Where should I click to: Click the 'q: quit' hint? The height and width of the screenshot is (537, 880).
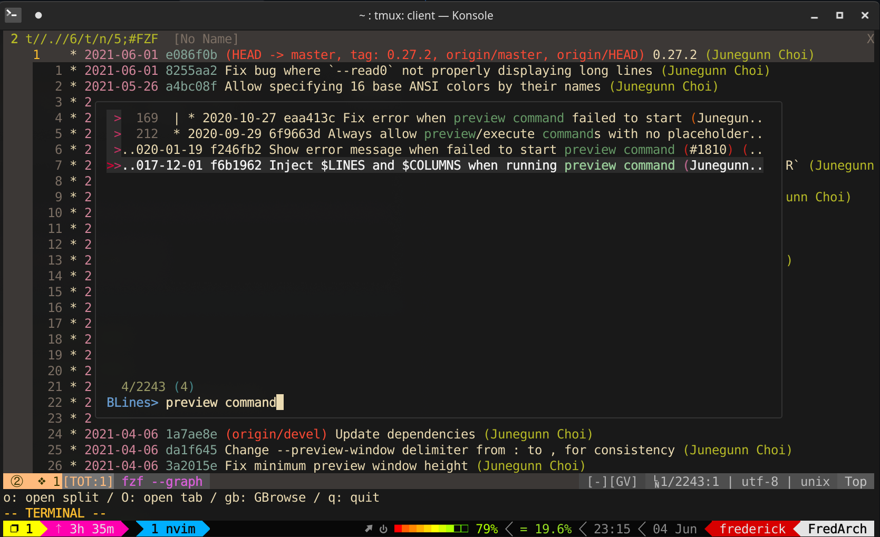click(x=354, y=497)
